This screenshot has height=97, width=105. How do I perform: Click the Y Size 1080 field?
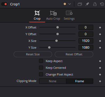click(86, 48)
